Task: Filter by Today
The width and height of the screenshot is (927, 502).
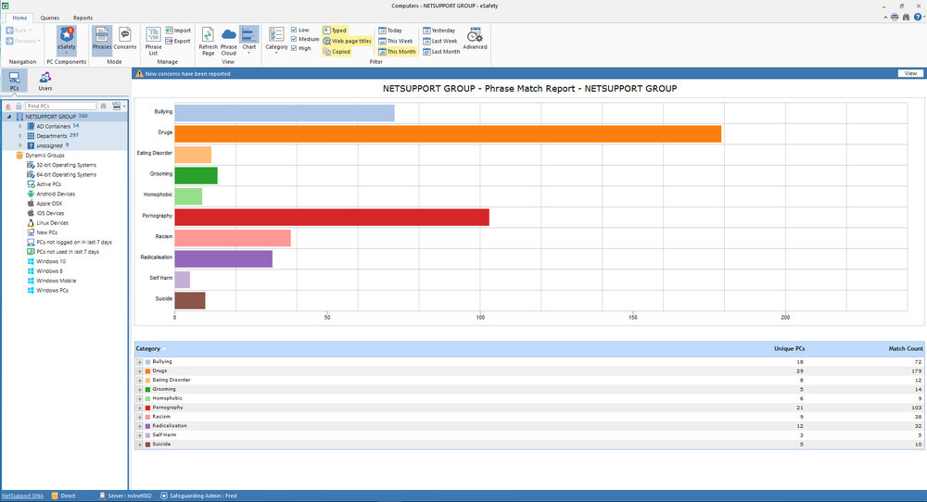Action: pos(390,31)
